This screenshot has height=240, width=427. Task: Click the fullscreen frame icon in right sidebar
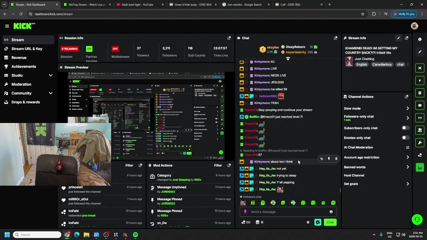point(420,68)
